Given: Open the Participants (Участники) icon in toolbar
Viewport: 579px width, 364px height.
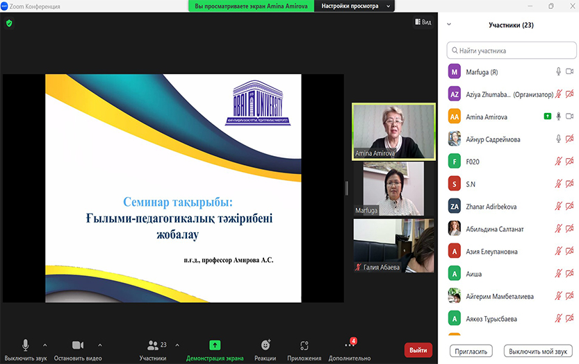Looking at the screenshot, I should 152,345.
